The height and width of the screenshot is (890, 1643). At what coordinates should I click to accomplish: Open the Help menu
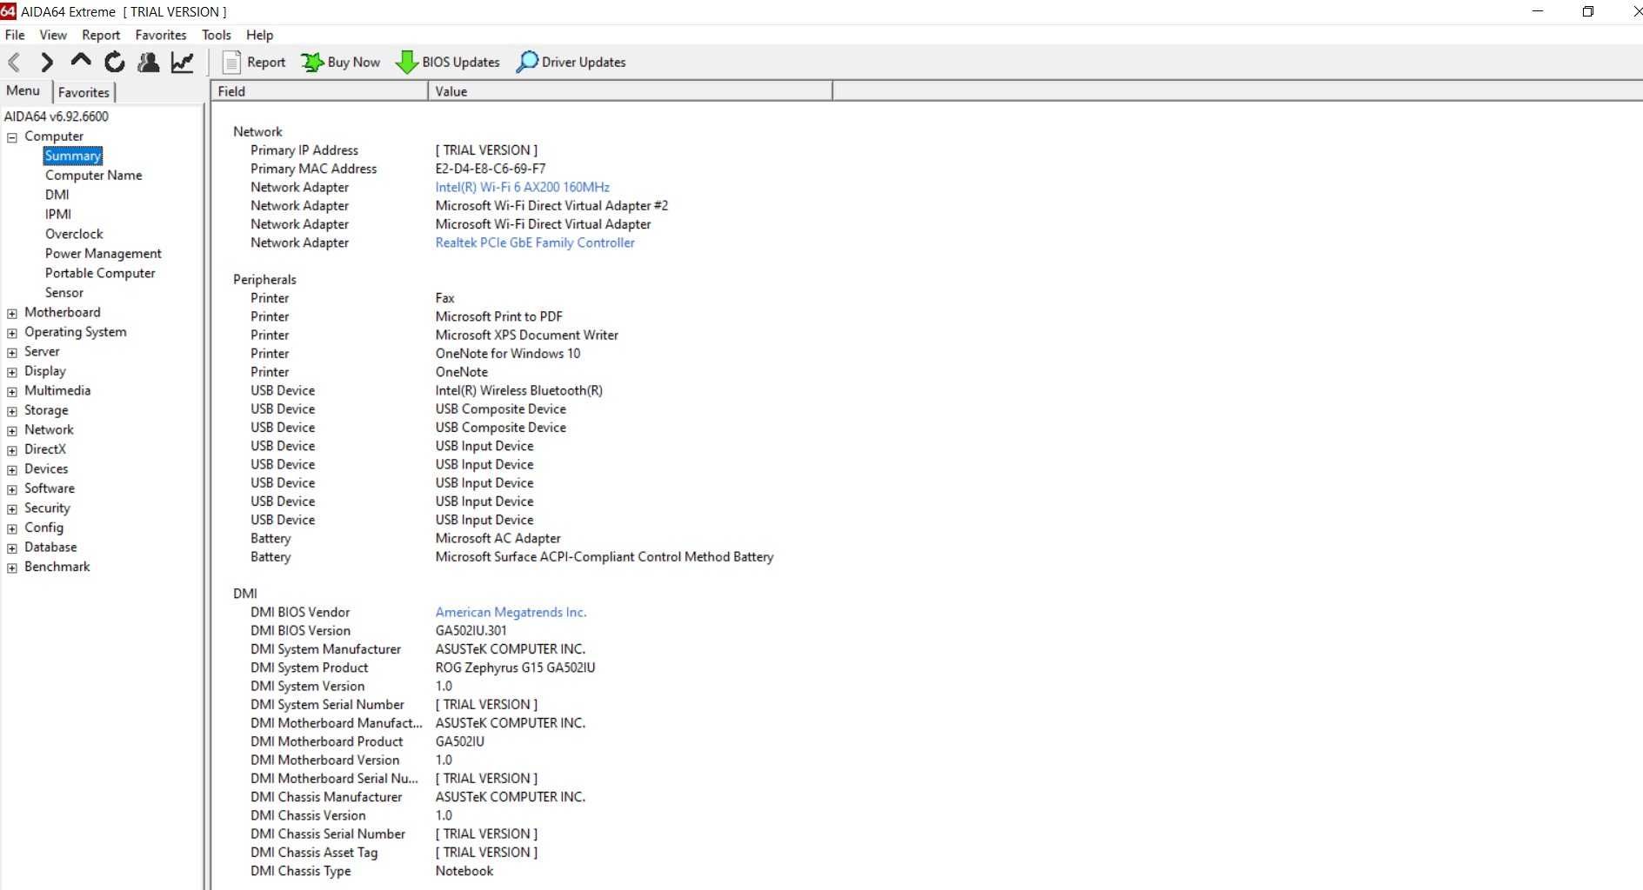tap(259, 35)
